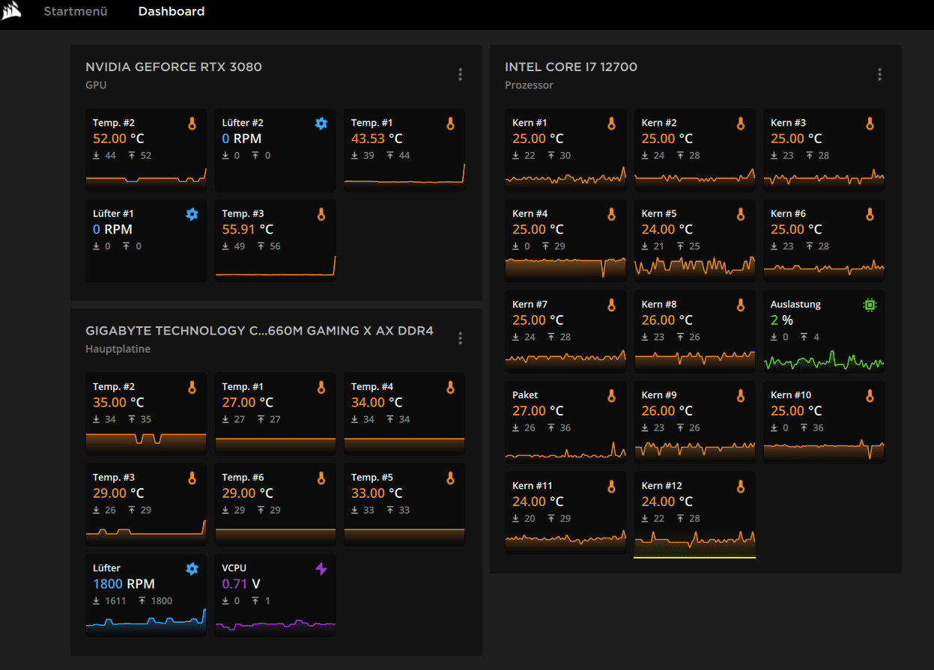
Task: Click thermometer icon on Kern #4 card
Action: point(611,214)
